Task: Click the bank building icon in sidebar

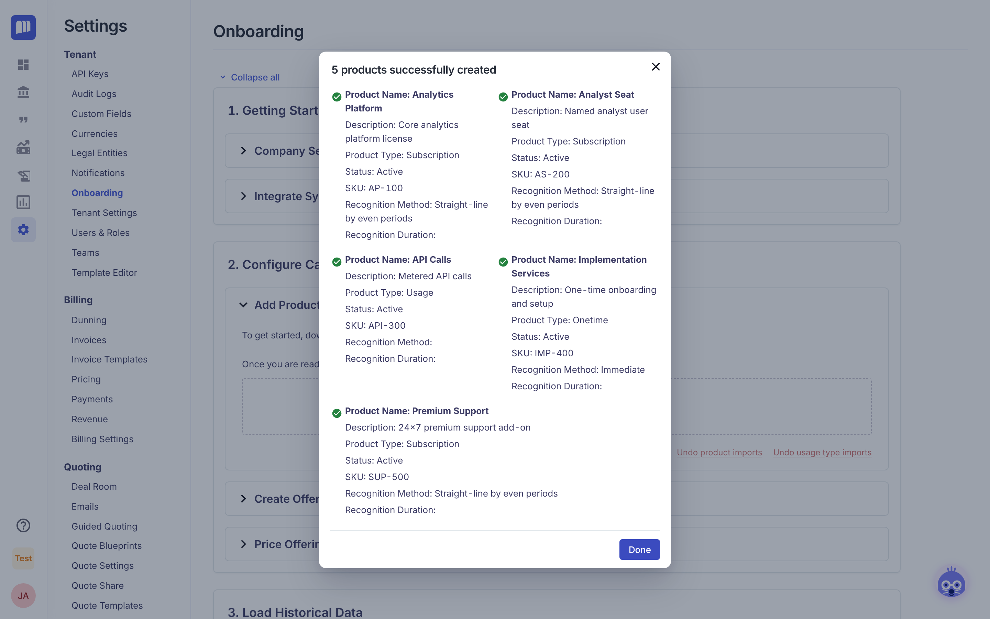Action: tap(23, 92)
